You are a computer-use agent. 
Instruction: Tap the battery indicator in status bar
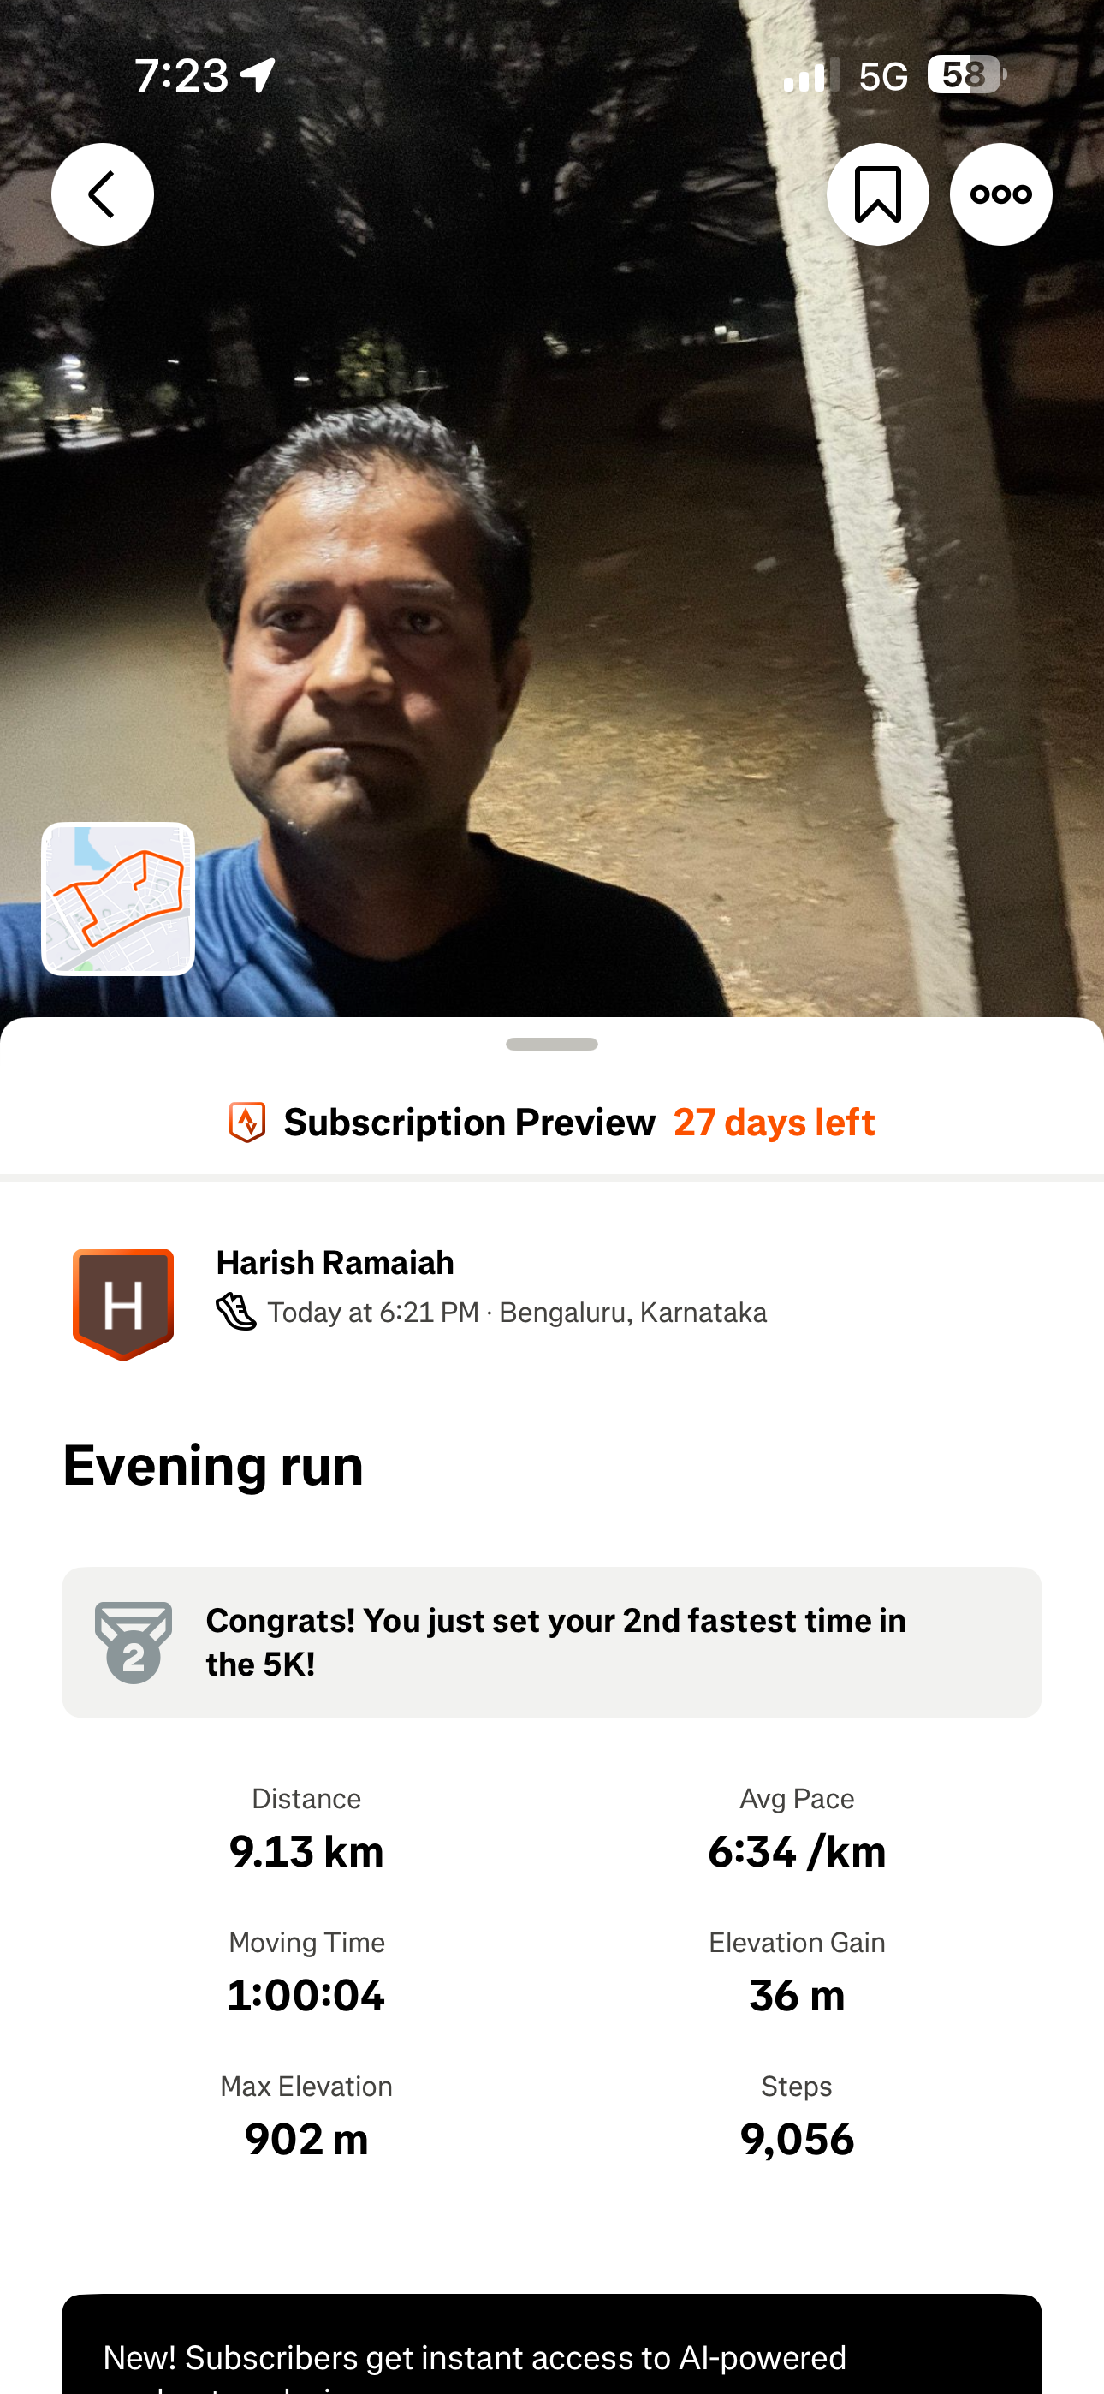[967, 75]
